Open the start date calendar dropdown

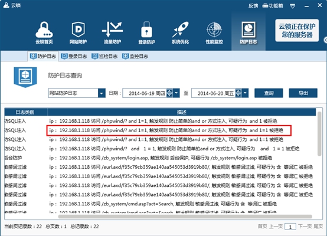tap(176, 93)
